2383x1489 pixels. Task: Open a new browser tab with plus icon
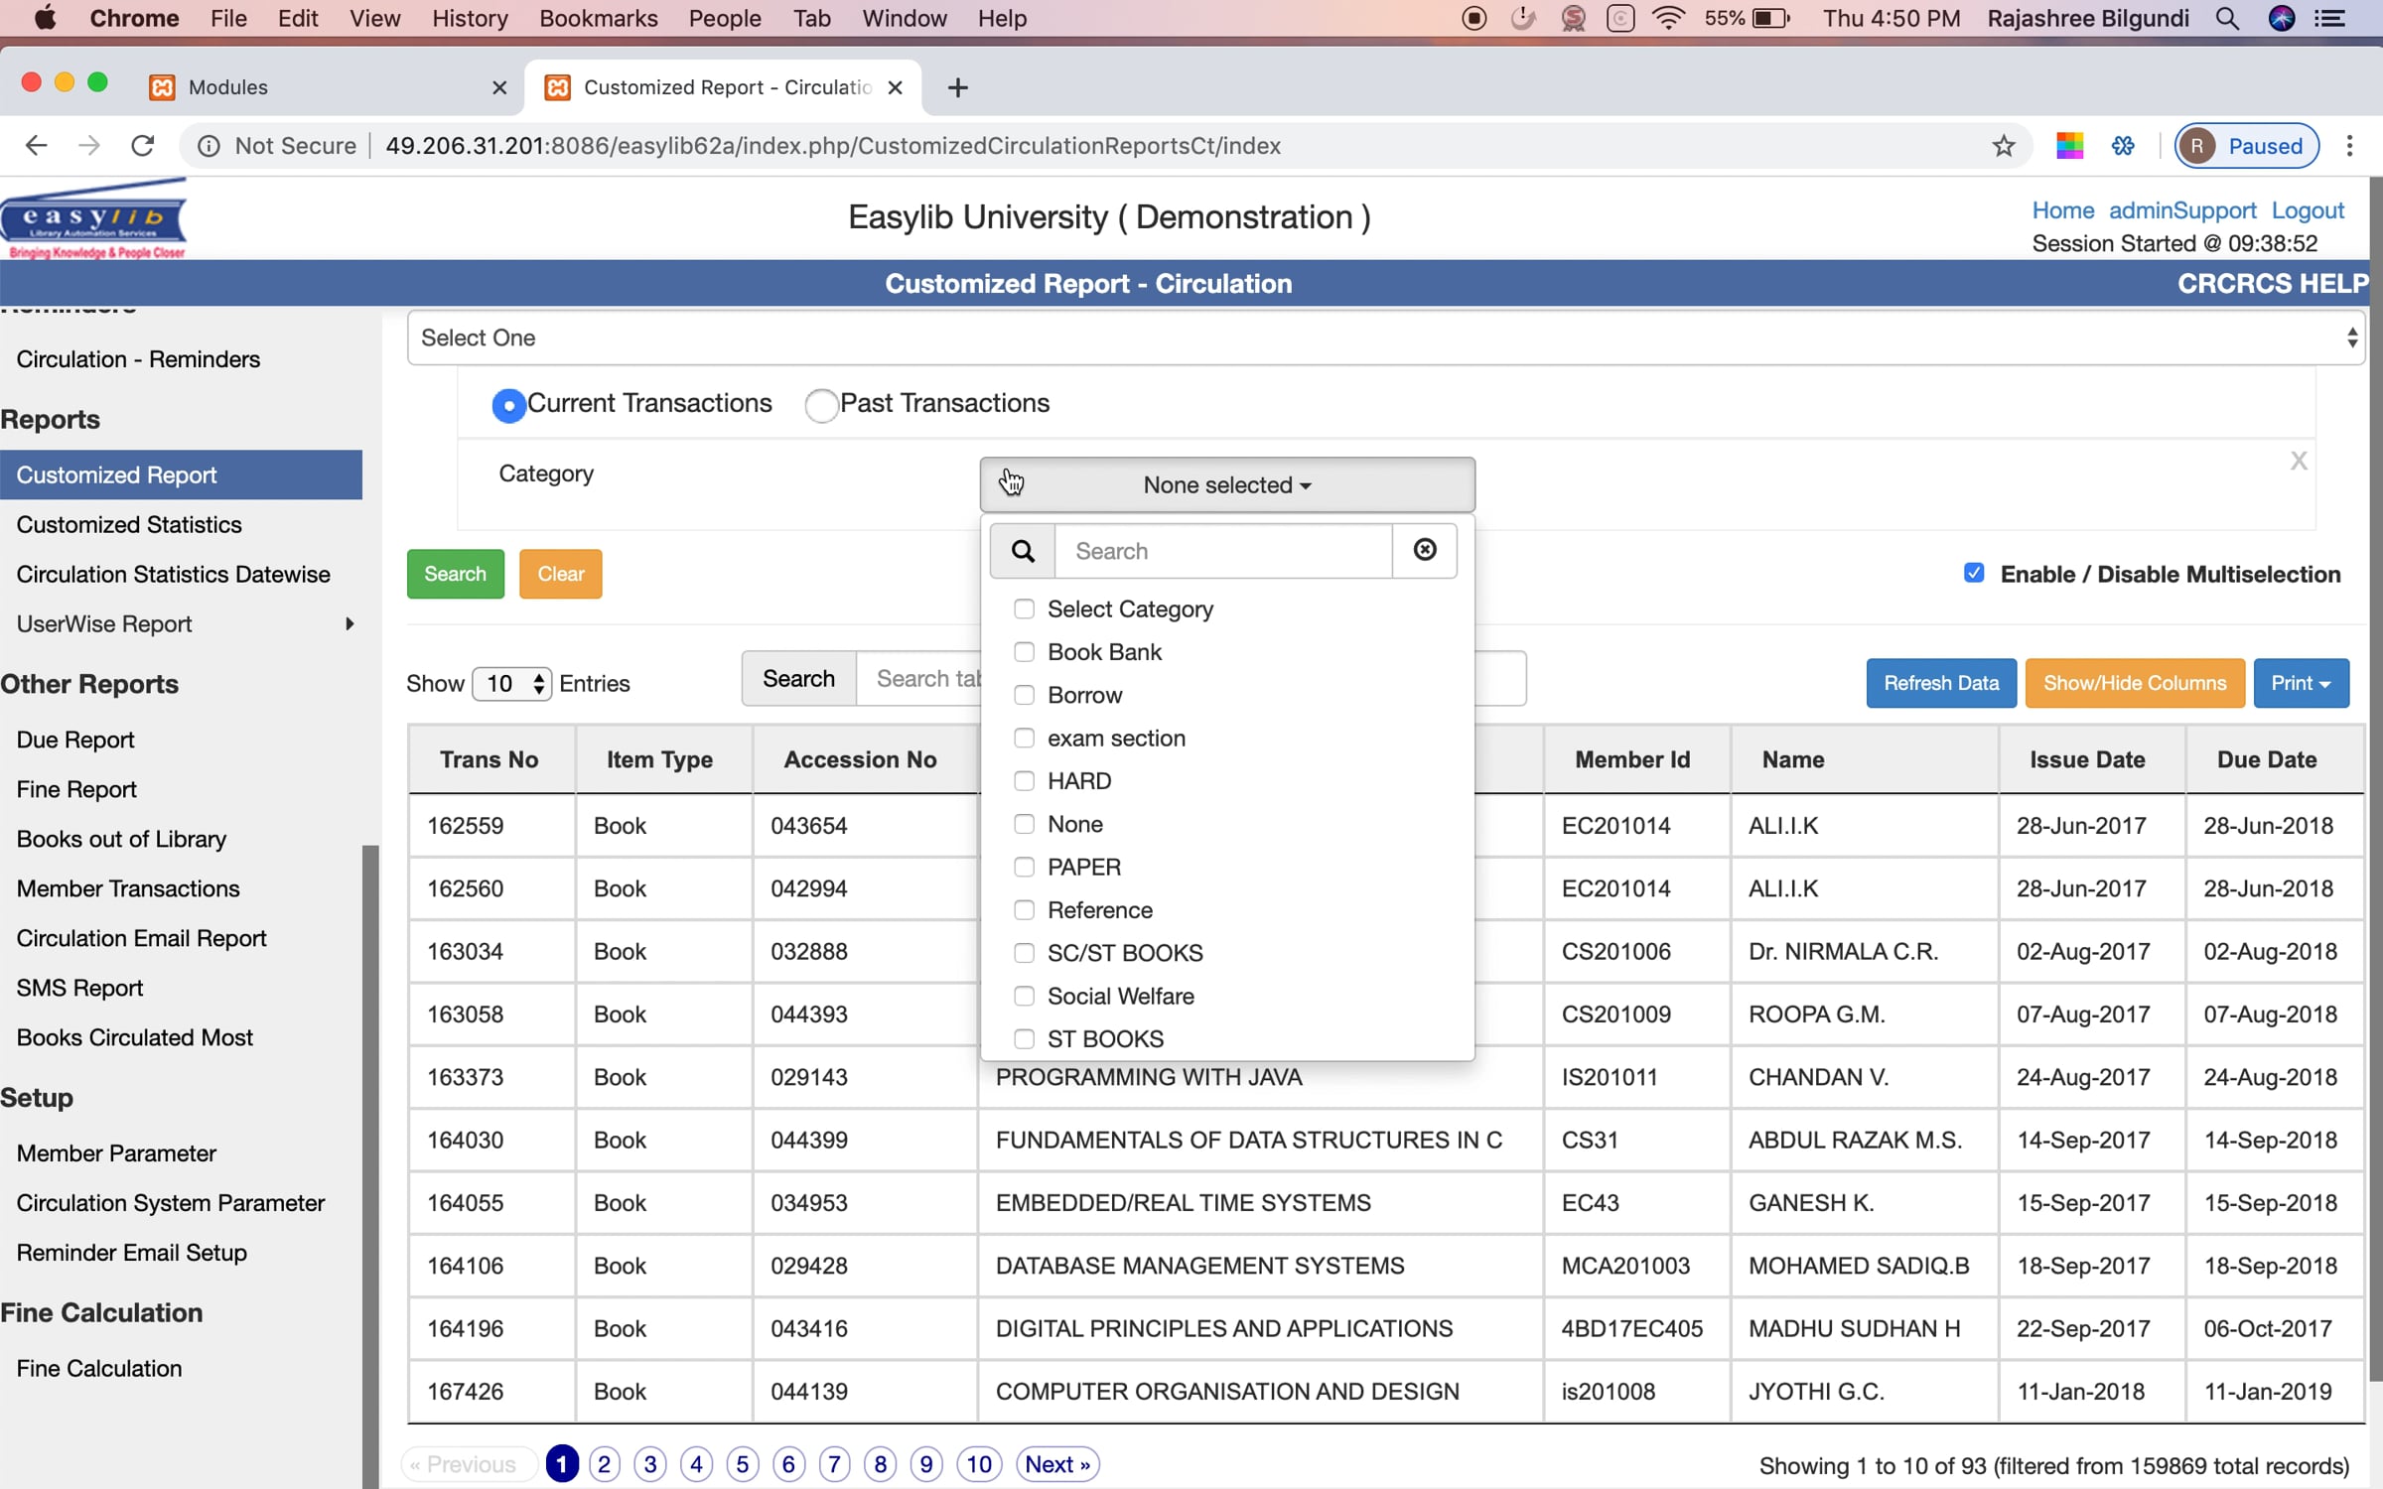click(x=957, y=87)
